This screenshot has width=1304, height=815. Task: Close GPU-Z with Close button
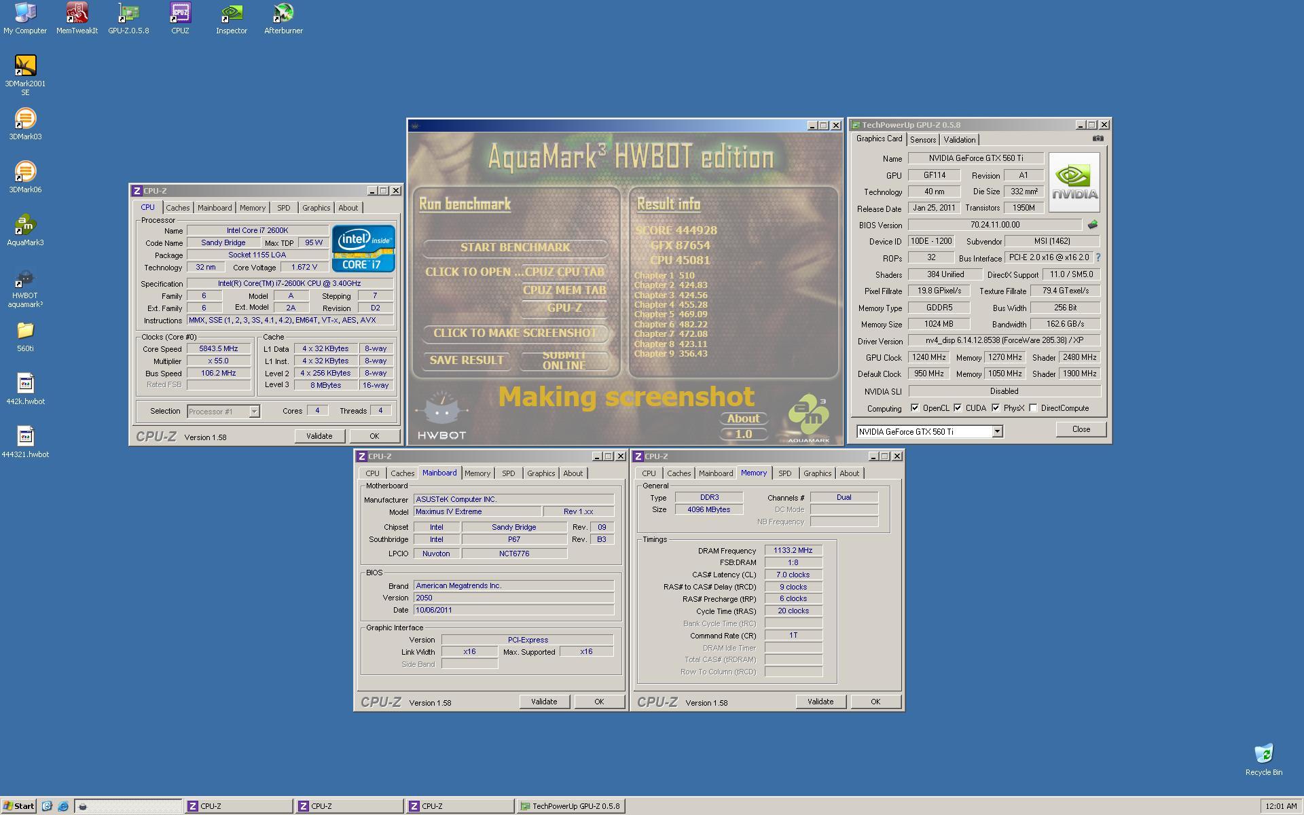pos(1081,429)
